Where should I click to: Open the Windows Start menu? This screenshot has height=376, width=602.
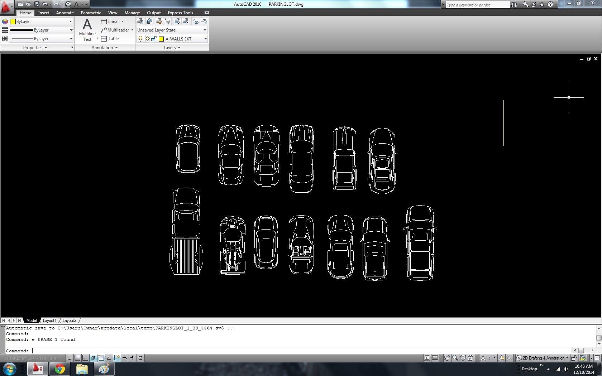coord(10,369)
